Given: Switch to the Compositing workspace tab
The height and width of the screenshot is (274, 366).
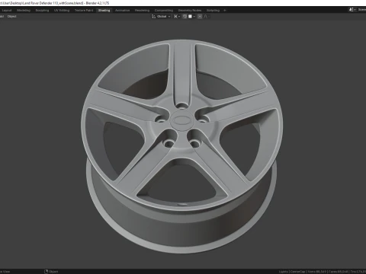Looking at the screenshot, I should click(164, 11).
